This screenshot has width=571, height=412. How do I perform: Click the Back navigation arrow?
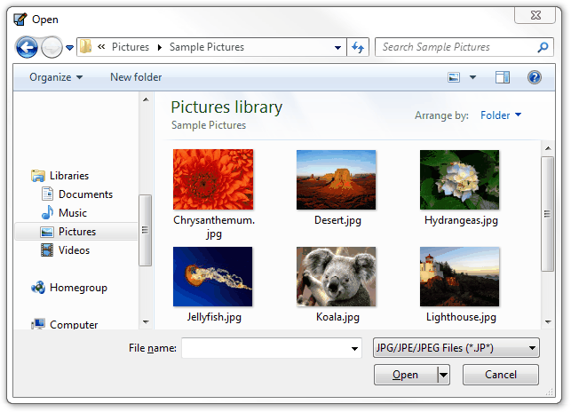click(27, 47)
